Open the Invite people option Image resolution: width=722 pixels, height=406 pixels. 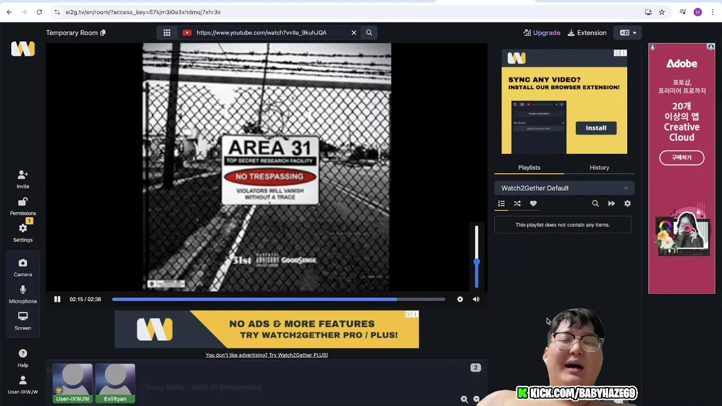(23, 179)
